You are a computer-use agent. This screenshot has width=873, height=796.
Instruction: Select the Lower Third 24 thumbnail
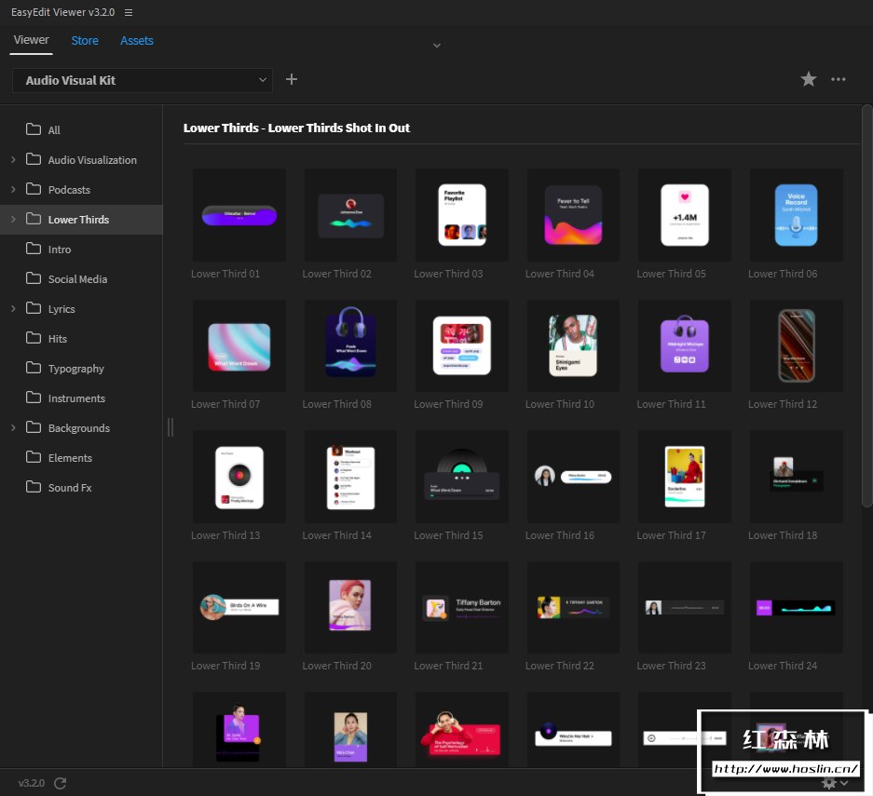pyautogui.click(x=796, y=607)
